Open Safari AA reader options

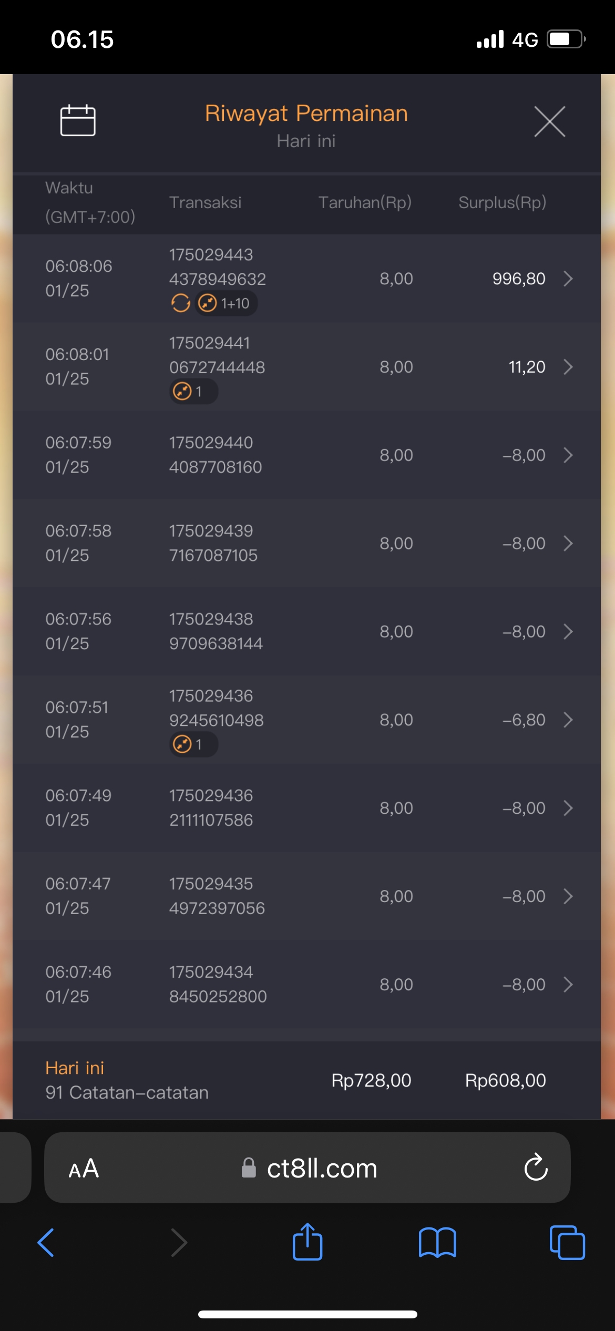84,1169
